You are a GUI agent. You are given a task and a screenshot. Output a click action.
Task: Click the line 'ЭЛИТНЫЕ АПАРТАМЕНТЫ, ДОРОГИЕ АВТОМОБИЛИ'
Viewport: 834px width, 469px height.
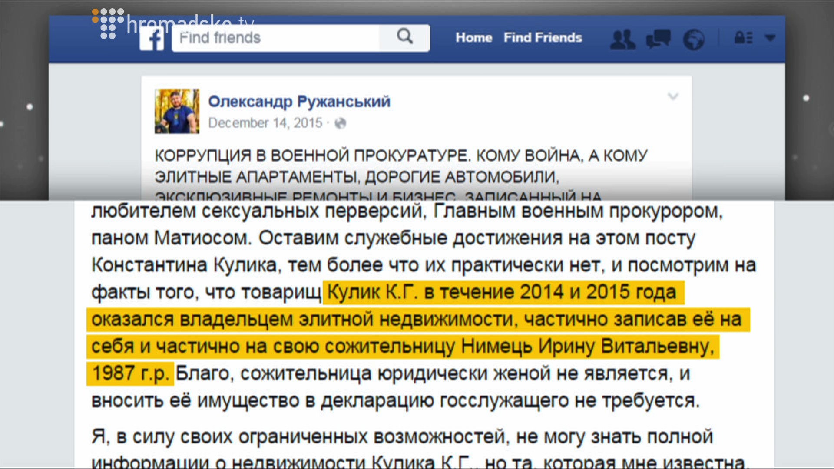point(357,177)
